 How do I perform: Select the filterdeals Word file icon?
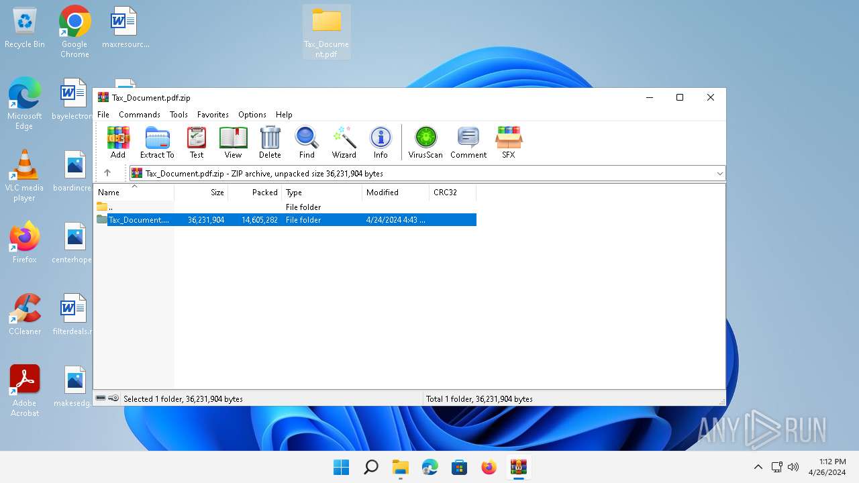coord(73,315)
